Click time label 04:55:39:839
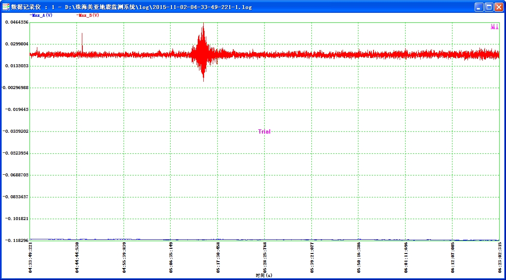The height and width of the screenshot is (280, 506). point(124,258)
